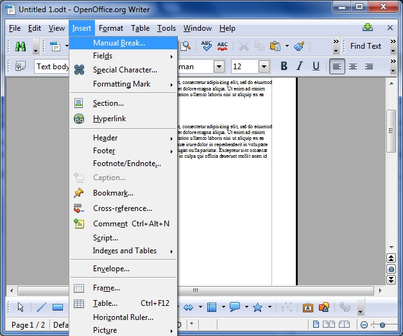Choose Special Character menu entry

coord(123,70)
